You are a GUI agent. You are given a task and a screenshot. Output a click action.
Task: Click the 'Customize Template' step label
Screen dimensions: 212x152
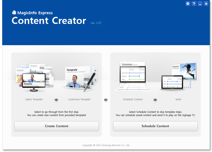tap(79, 99)
